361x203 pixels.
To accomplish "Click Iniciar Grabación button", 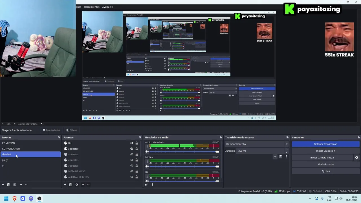I will (325, 151).
